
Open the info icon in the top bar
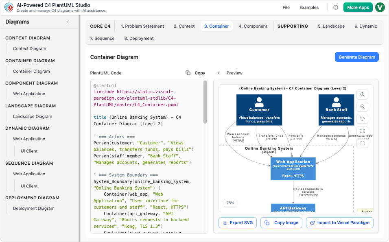tap(335, 7)
